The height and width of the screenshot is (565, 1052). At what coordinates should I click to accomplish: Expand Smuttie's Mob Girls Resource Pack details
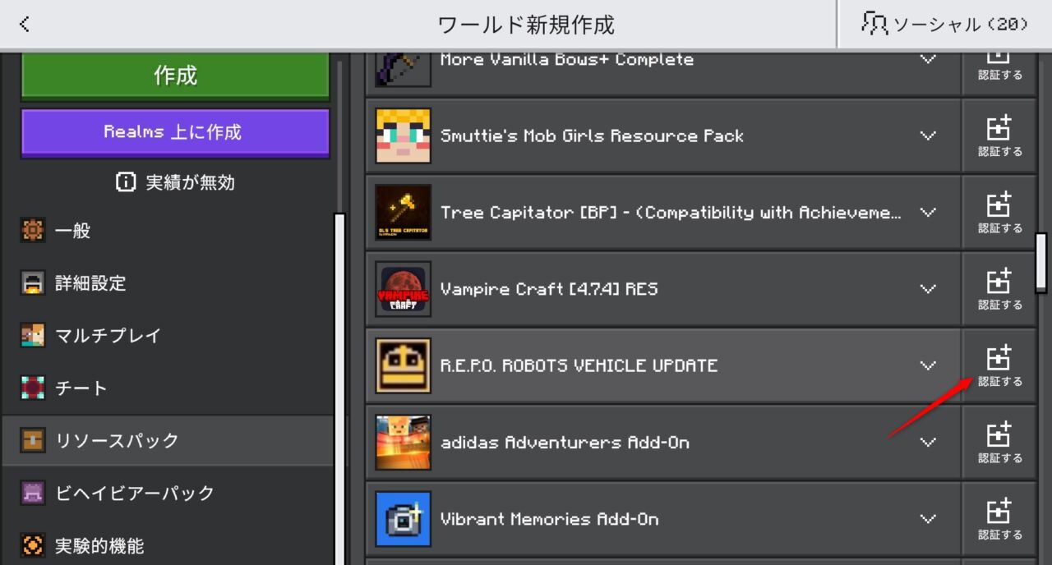[928, 136]
